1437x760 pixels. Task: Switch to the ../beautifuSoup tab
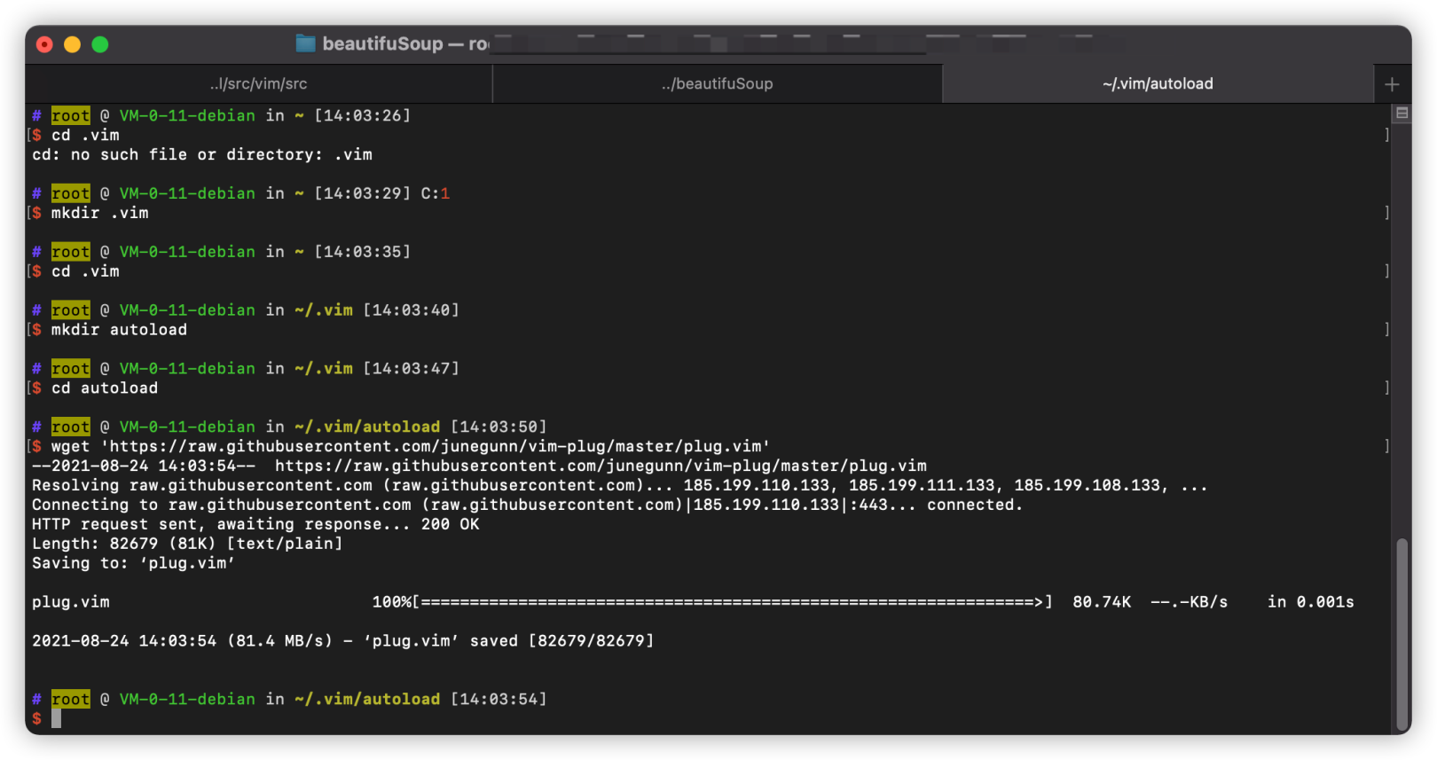[x=717, y=83]
